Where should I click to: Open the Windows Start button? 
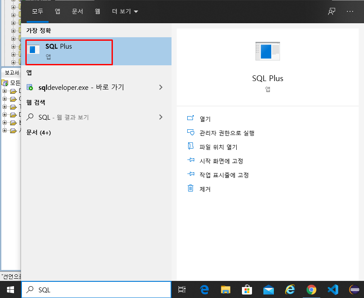[10, 290]
